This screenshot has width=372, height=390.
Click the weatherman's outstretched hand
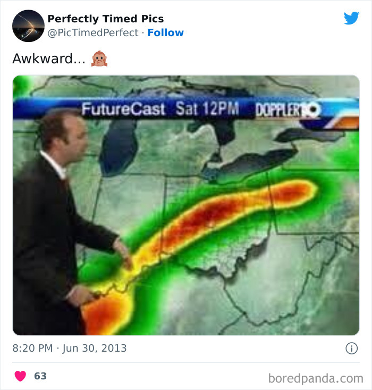(124, 254)
